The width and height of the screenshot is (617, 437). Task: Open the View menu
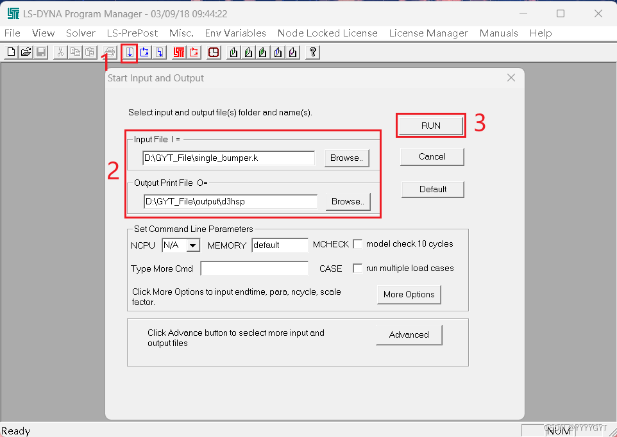click(43, 33)
